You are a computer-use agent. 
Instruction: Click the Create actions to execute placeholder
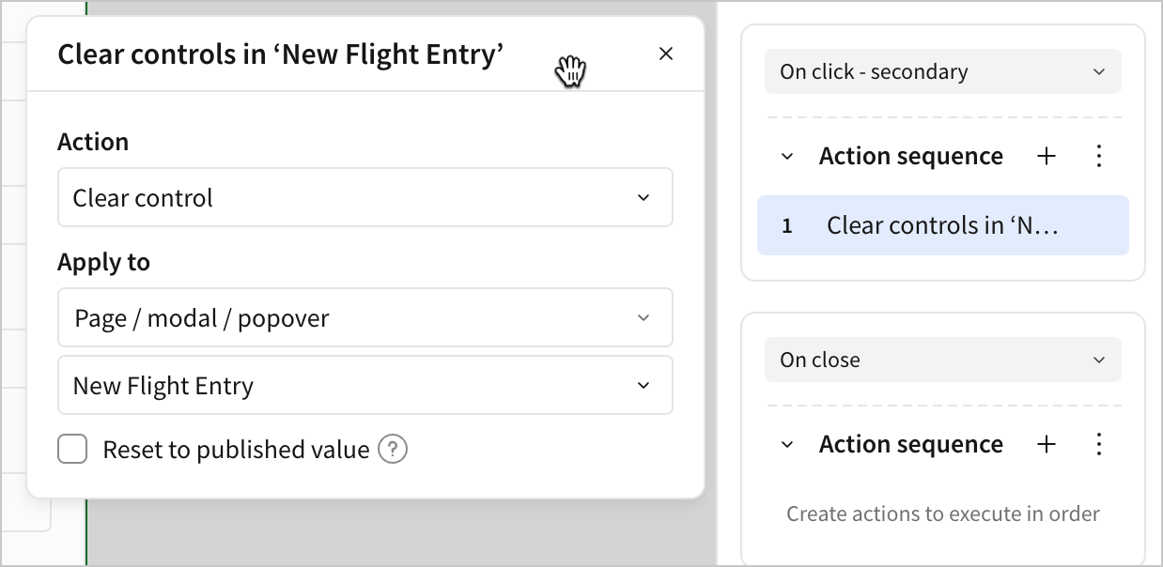click(942, 514)
